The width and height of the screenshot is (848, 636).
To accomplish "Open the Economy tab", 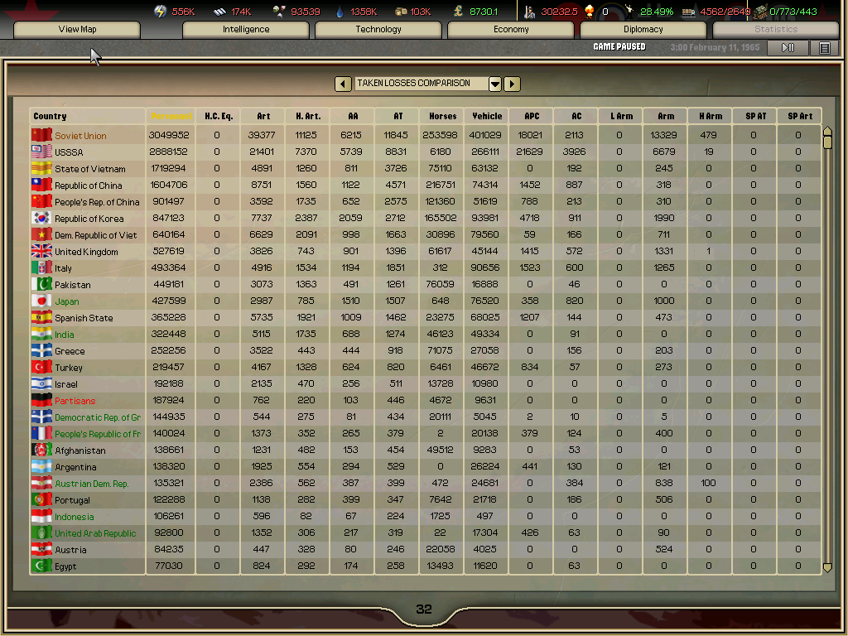I will 511,30.
